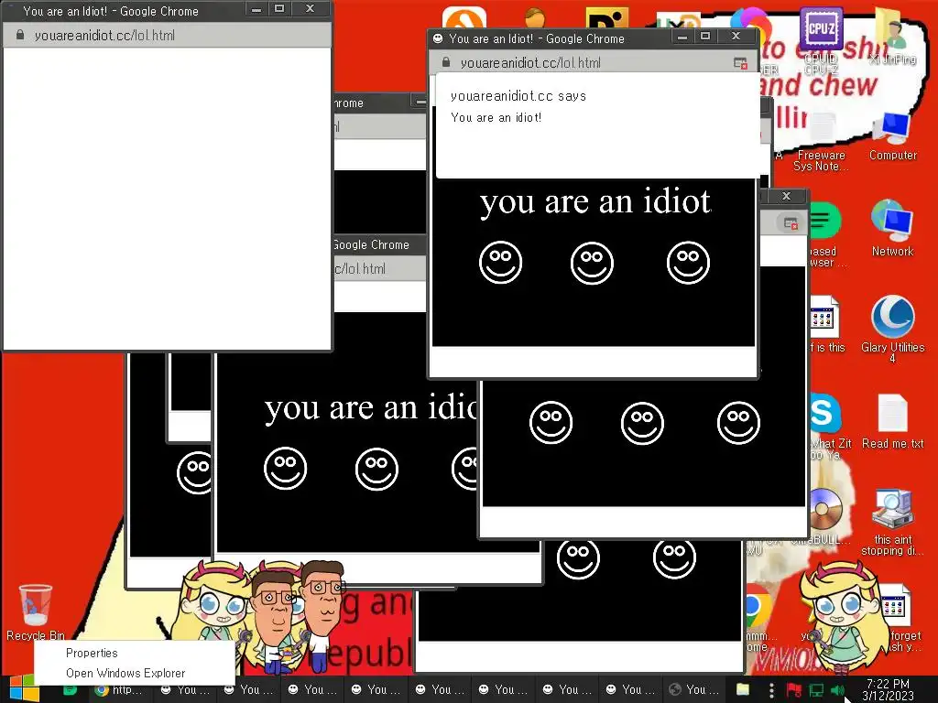Maximize the blank white Chrome window
The width and height of the screenshot is (938, 703).
[278, 9]
